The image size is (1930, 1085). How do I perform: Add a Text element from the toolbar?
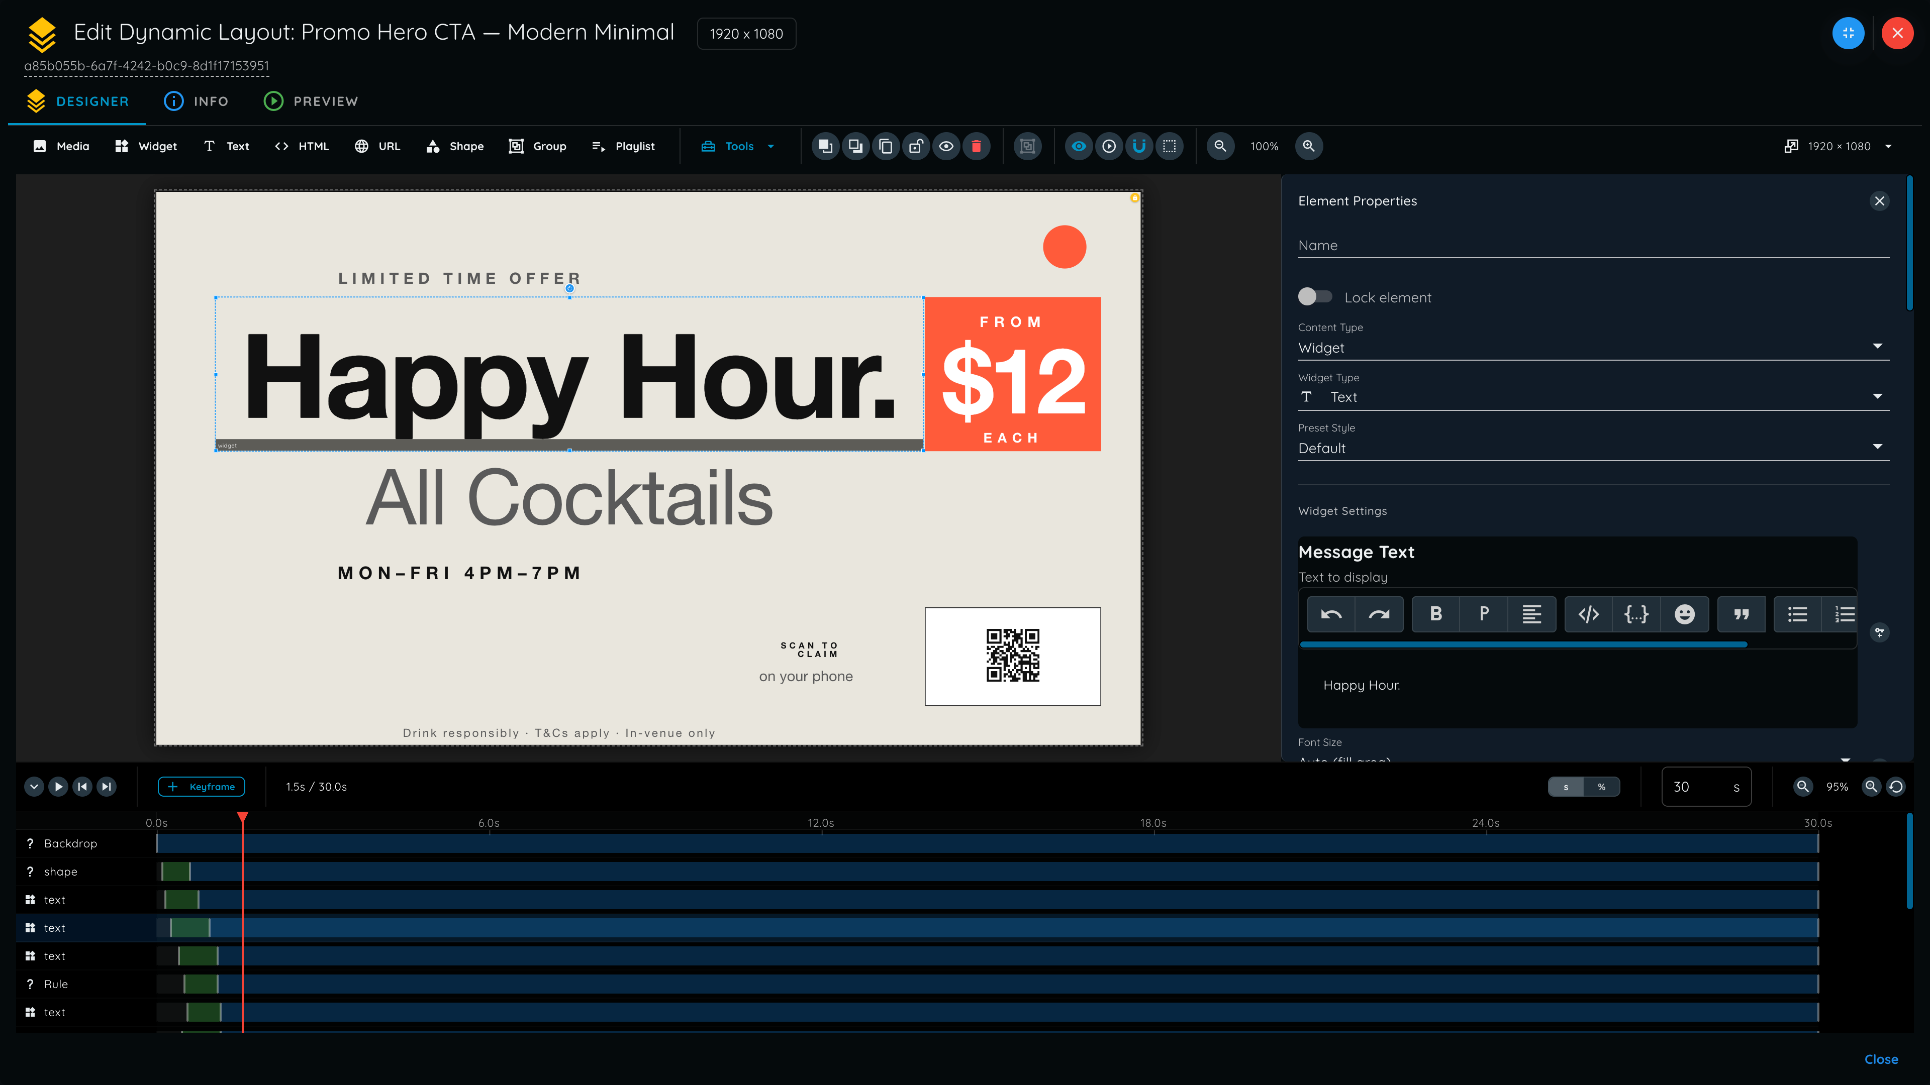(x=227, y=146)
